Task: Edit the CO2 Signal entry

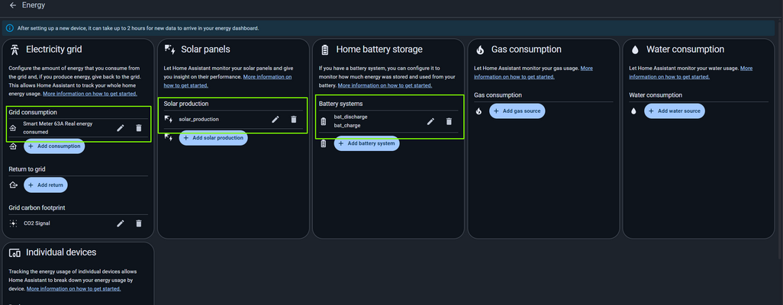Action: pyautogui.click(x=121, y=223)
